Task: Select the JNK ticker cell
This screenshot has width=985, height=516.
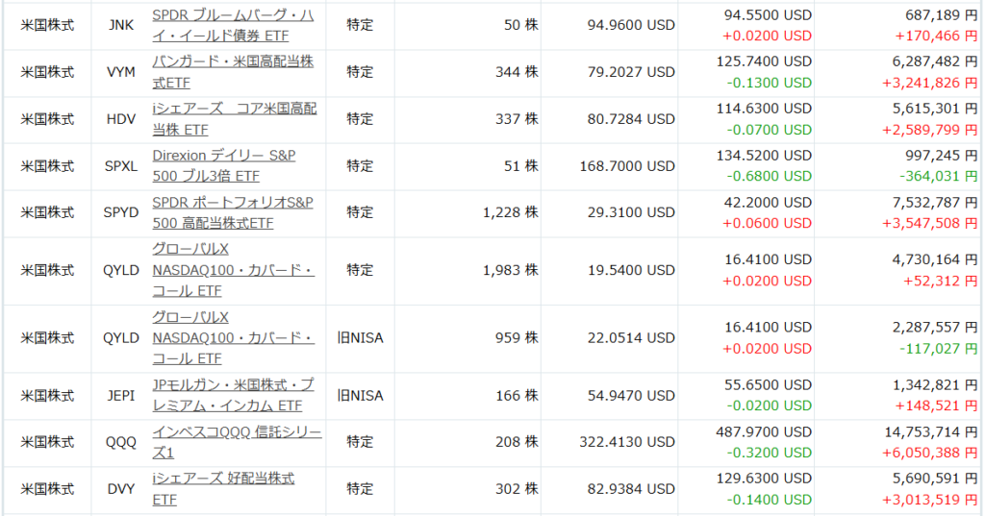Action: coord(120,25)
